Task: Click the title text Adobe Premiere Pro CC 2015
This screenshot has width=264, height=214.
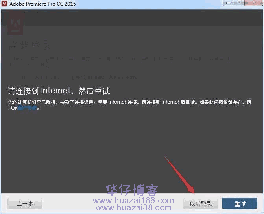Action: (42, 4)
